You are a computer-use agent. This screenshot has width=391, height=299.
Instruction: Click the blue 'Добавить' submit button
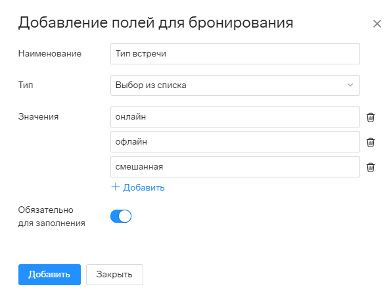[x=49, y=275]
